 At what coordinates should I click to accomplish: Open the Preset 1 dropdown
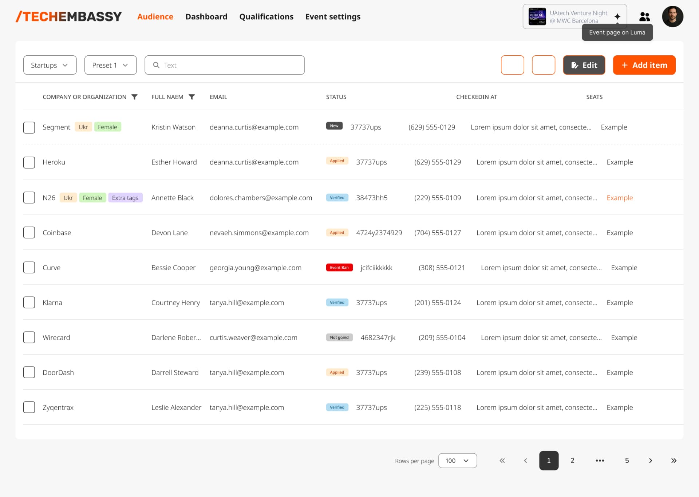[x=111, y=65]
